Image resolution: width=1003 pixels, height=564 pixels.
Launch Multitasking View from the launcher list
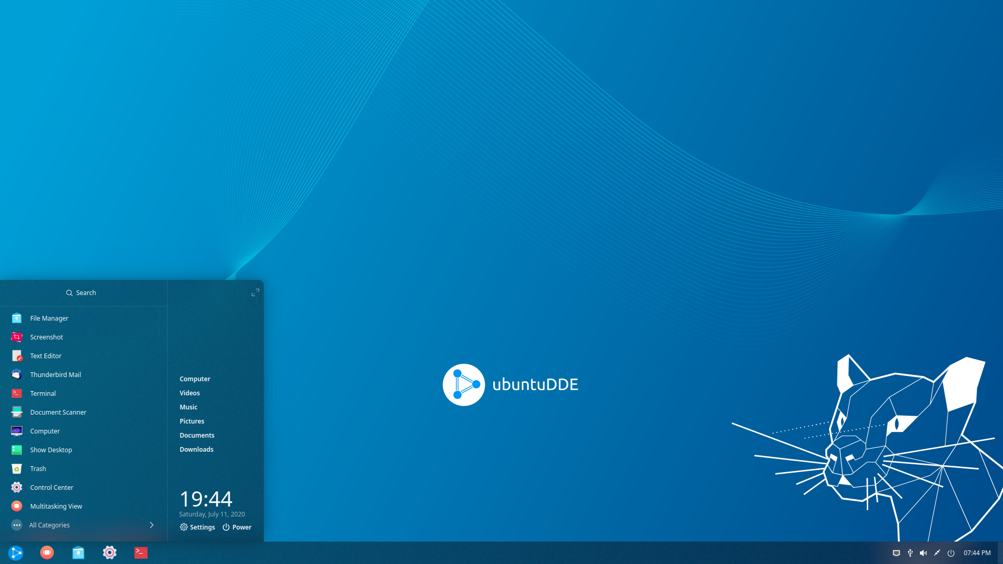point(84,506)
